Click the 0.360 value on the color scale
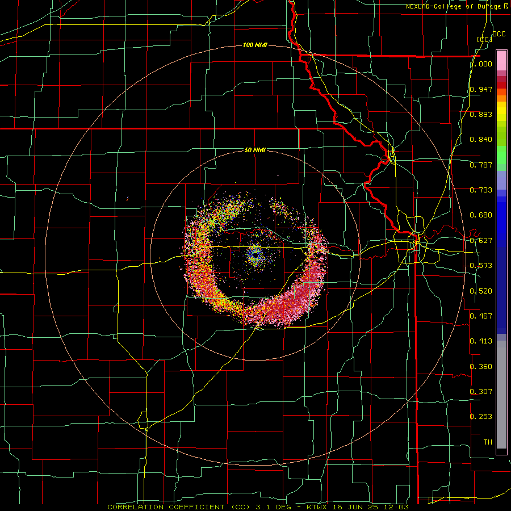The height and width of the screenshot is (511, 511). tap(481, 366)
